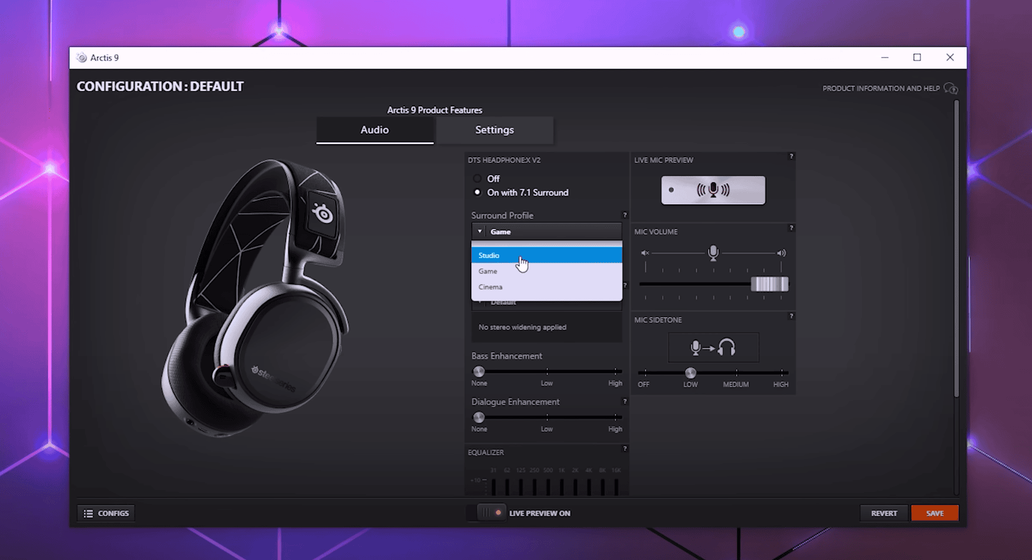This screenshot has width=1032, height=560.
Task: Open Product Information and Help chat icon
Action: click(950, 89)
